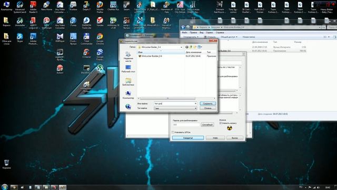Screen dimensions: 337x190
Task: Click the unlock password field containing 111
Action: pyautogui.click(x=186, y=125)
